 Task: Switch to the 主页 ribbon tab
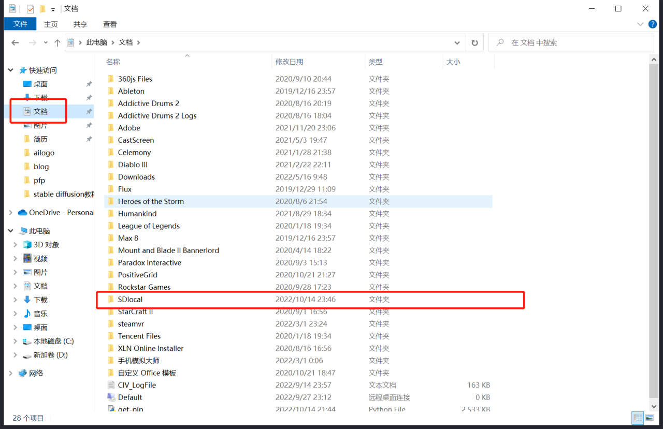[x=51, y=24]
